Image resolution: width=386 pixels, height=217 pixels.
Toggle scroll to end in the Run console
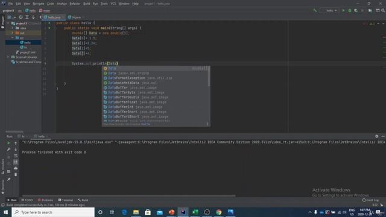pos(16,162)
